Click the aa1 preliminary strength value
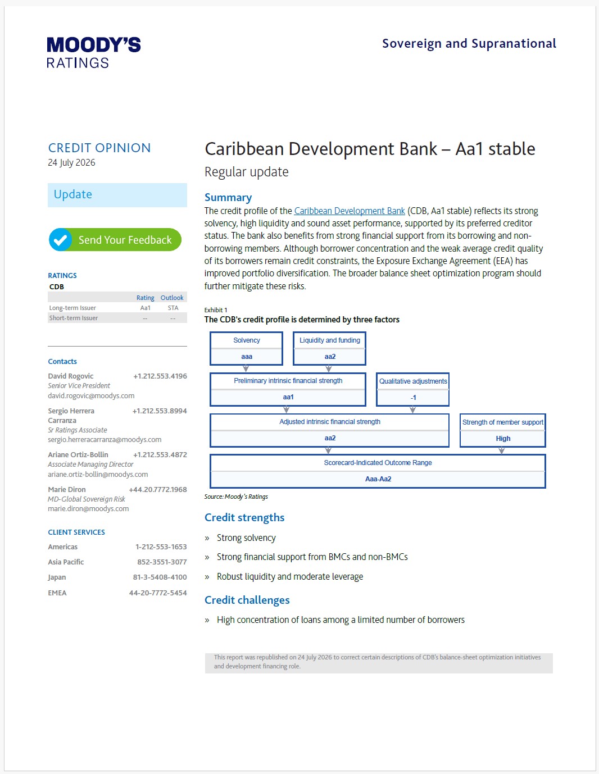The width and height of the screenshot is (599, 774). click(x=288, y=397)
